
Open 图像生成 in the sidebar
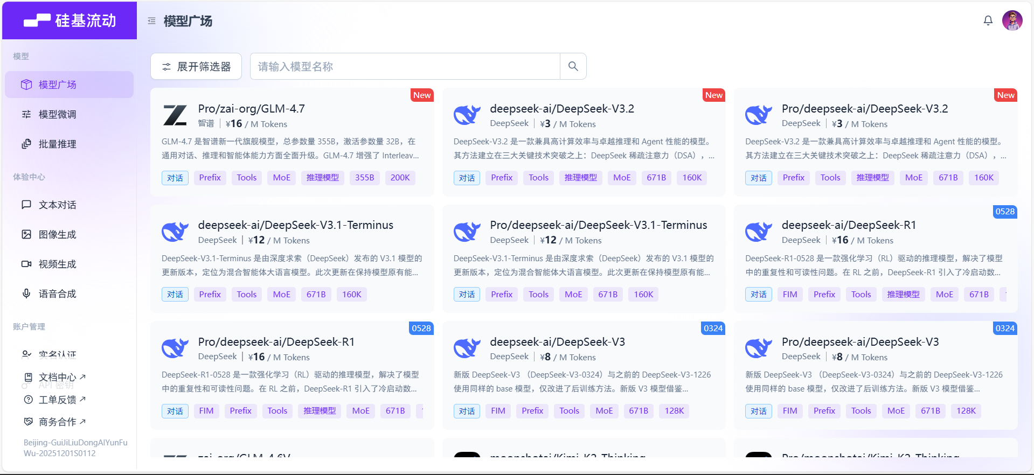(69, 234)
